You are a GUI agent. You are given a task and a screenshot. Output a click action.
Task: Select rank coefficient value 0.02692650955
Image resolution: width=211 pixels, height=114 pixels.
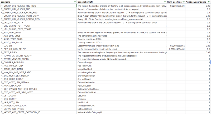(x=176, y=46)
